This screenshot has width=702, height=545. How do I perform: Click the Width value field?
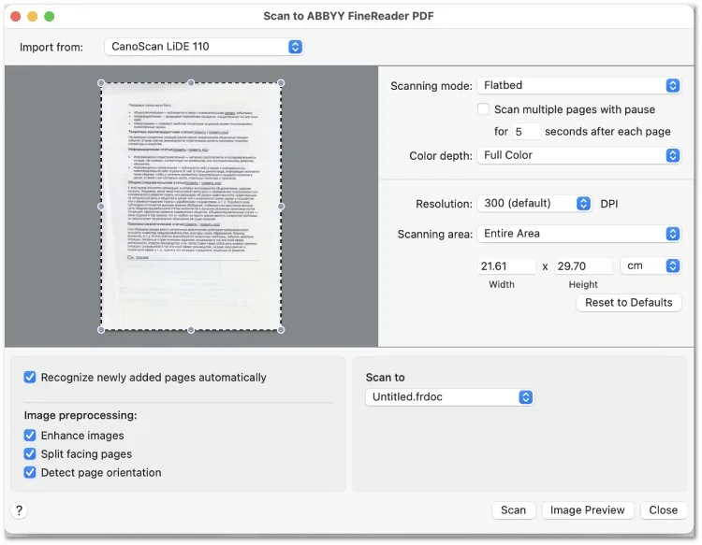coord(506,266)
